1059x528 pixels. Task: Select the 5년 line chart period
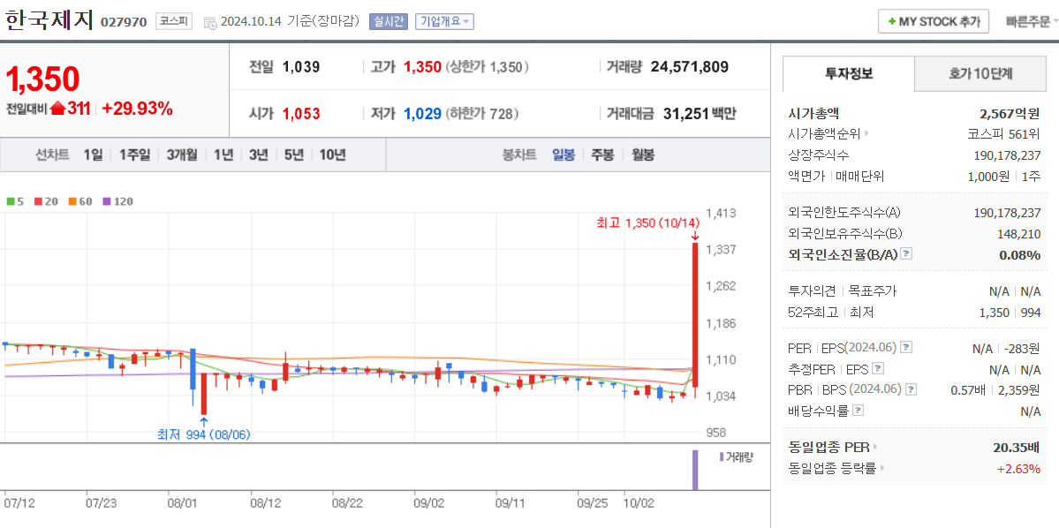294,155
